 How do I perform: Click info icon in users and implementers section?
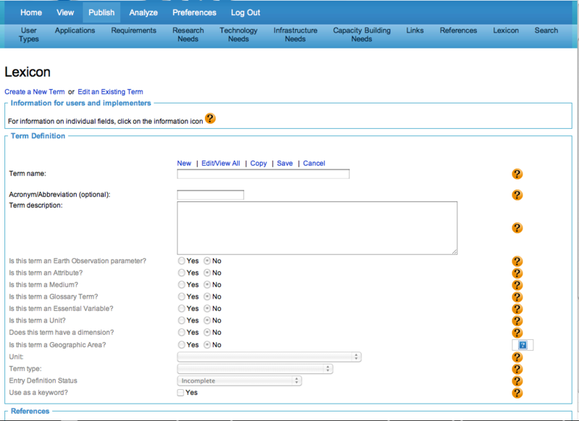click(210, 119)
